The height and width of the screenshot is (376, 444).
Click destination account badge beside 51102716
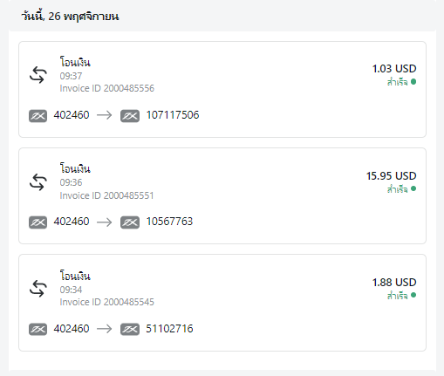point(130,329)
